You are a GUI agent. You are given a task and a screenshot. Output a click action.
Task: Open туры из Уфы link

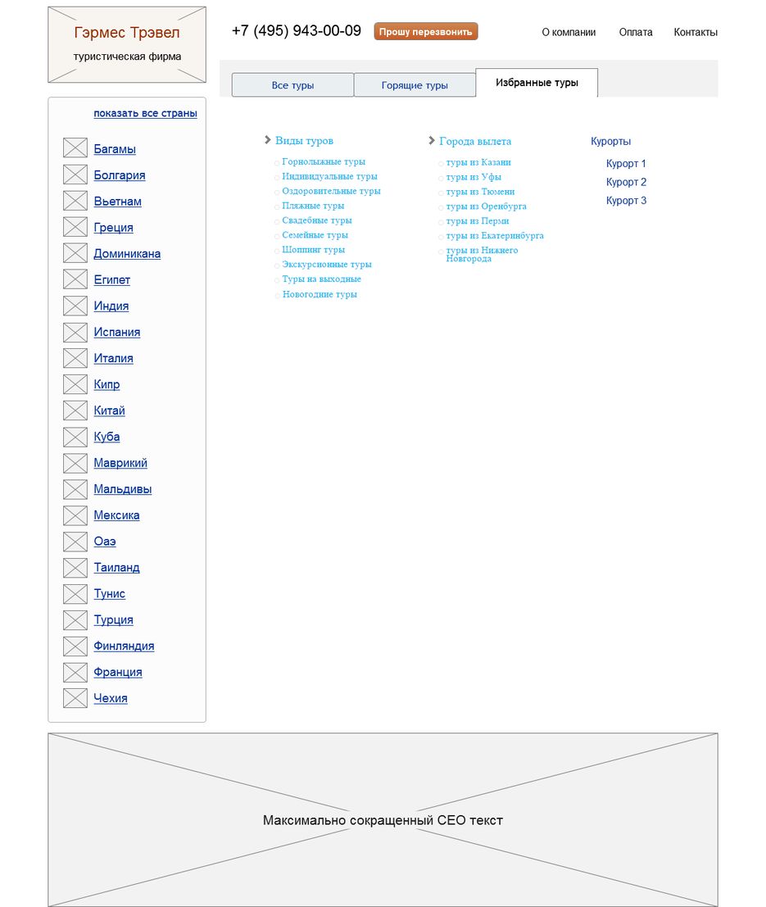(x=474, y=177)
